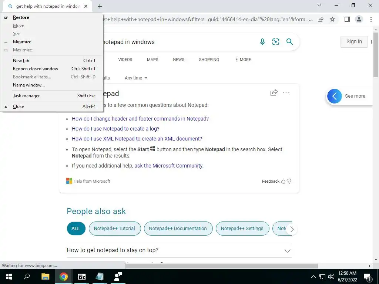The image size is (379, 284).
Task: Select the Notepad++ Settings chip
Action: pos(242,229)
